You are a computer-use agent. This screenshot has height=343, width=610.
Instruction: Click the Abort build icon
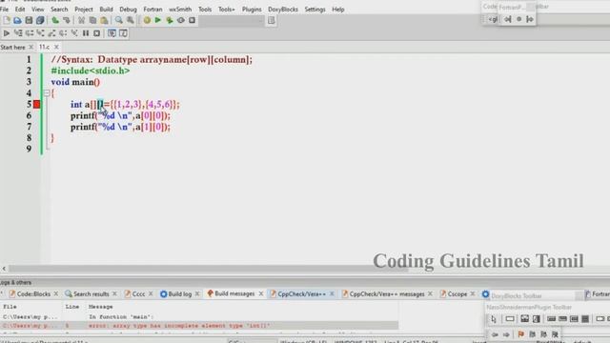(193, 20)
